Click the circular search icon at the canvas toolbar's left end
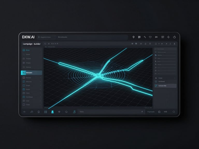The image size is (199, 149). 45,43
